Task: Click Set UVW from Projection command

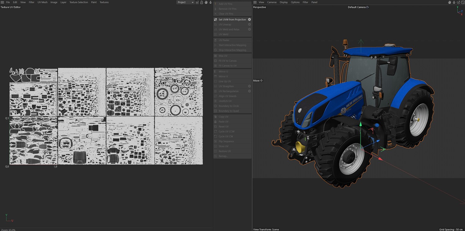Action: coord(232,20)
